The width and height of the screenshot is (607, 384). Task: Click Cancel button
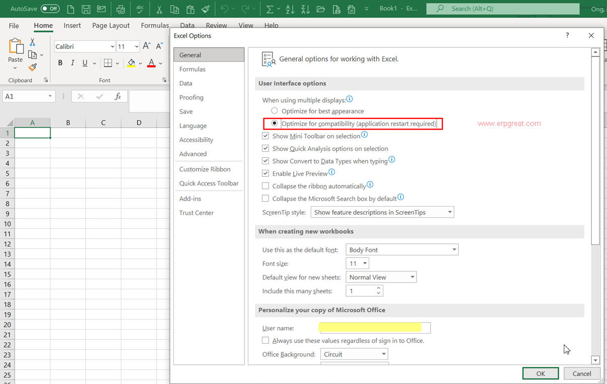coord(582,373)
